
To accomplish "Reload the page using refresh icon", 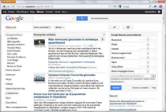I will click(x=115, y=7).
